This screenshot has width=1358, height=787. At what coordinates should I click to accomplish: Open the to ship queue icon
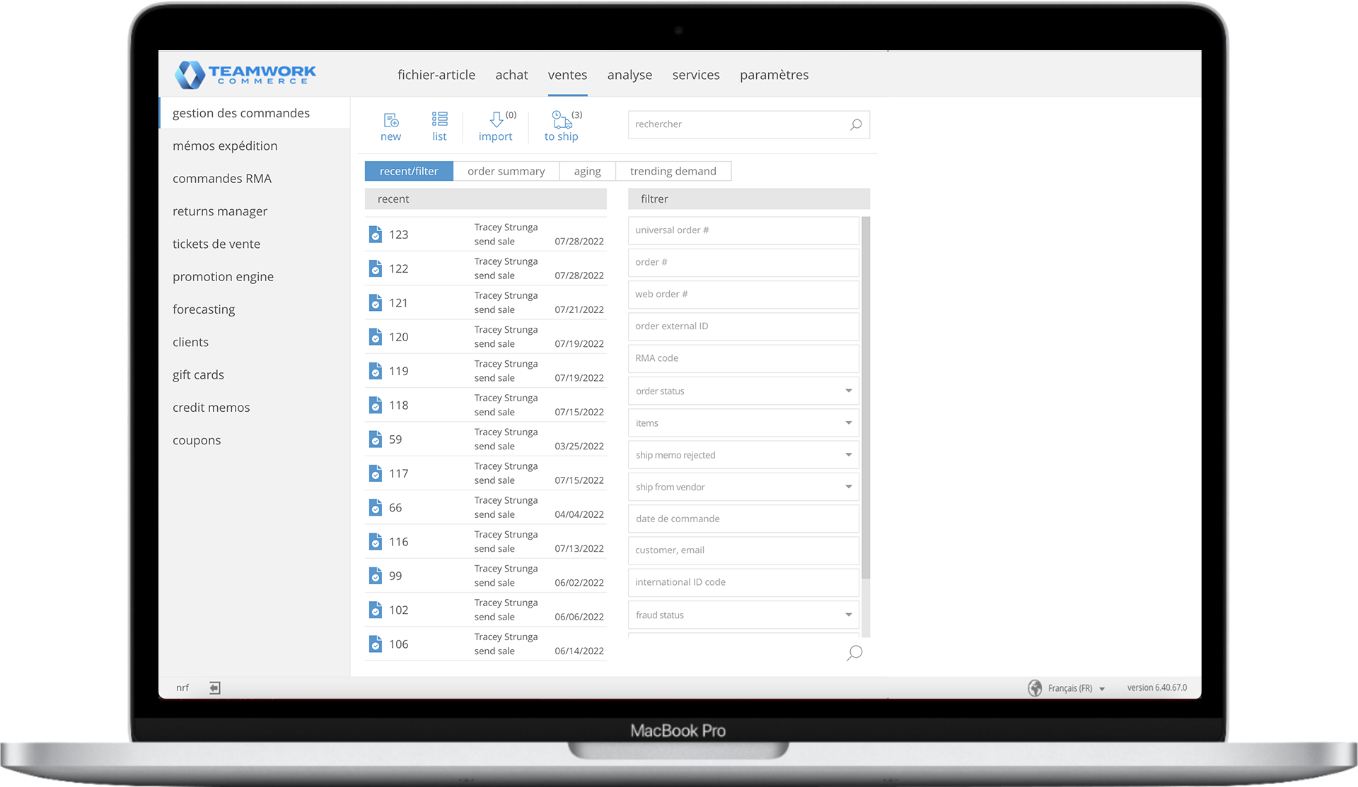coord(560,120)
